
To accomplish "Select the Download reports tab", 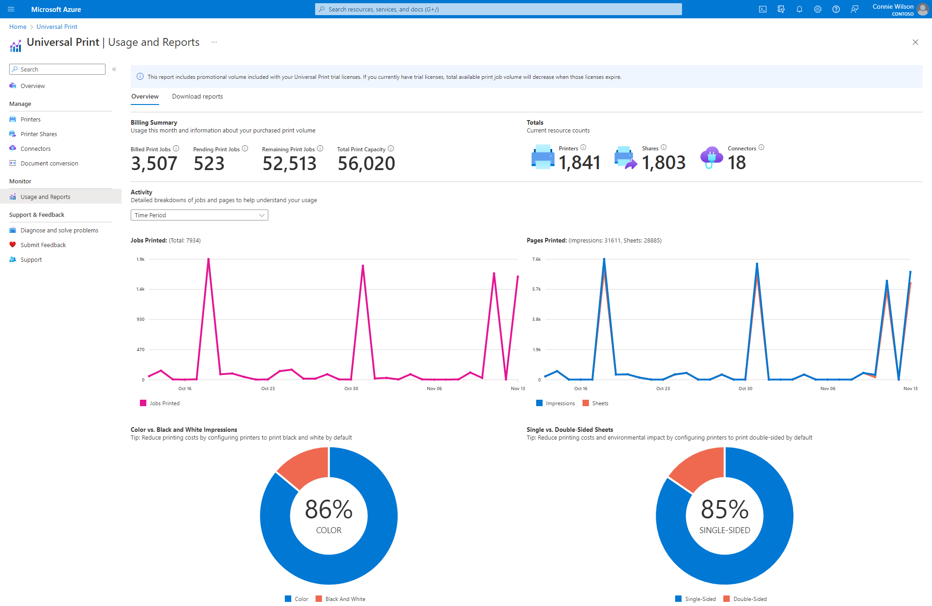I will tap(197, 96).
